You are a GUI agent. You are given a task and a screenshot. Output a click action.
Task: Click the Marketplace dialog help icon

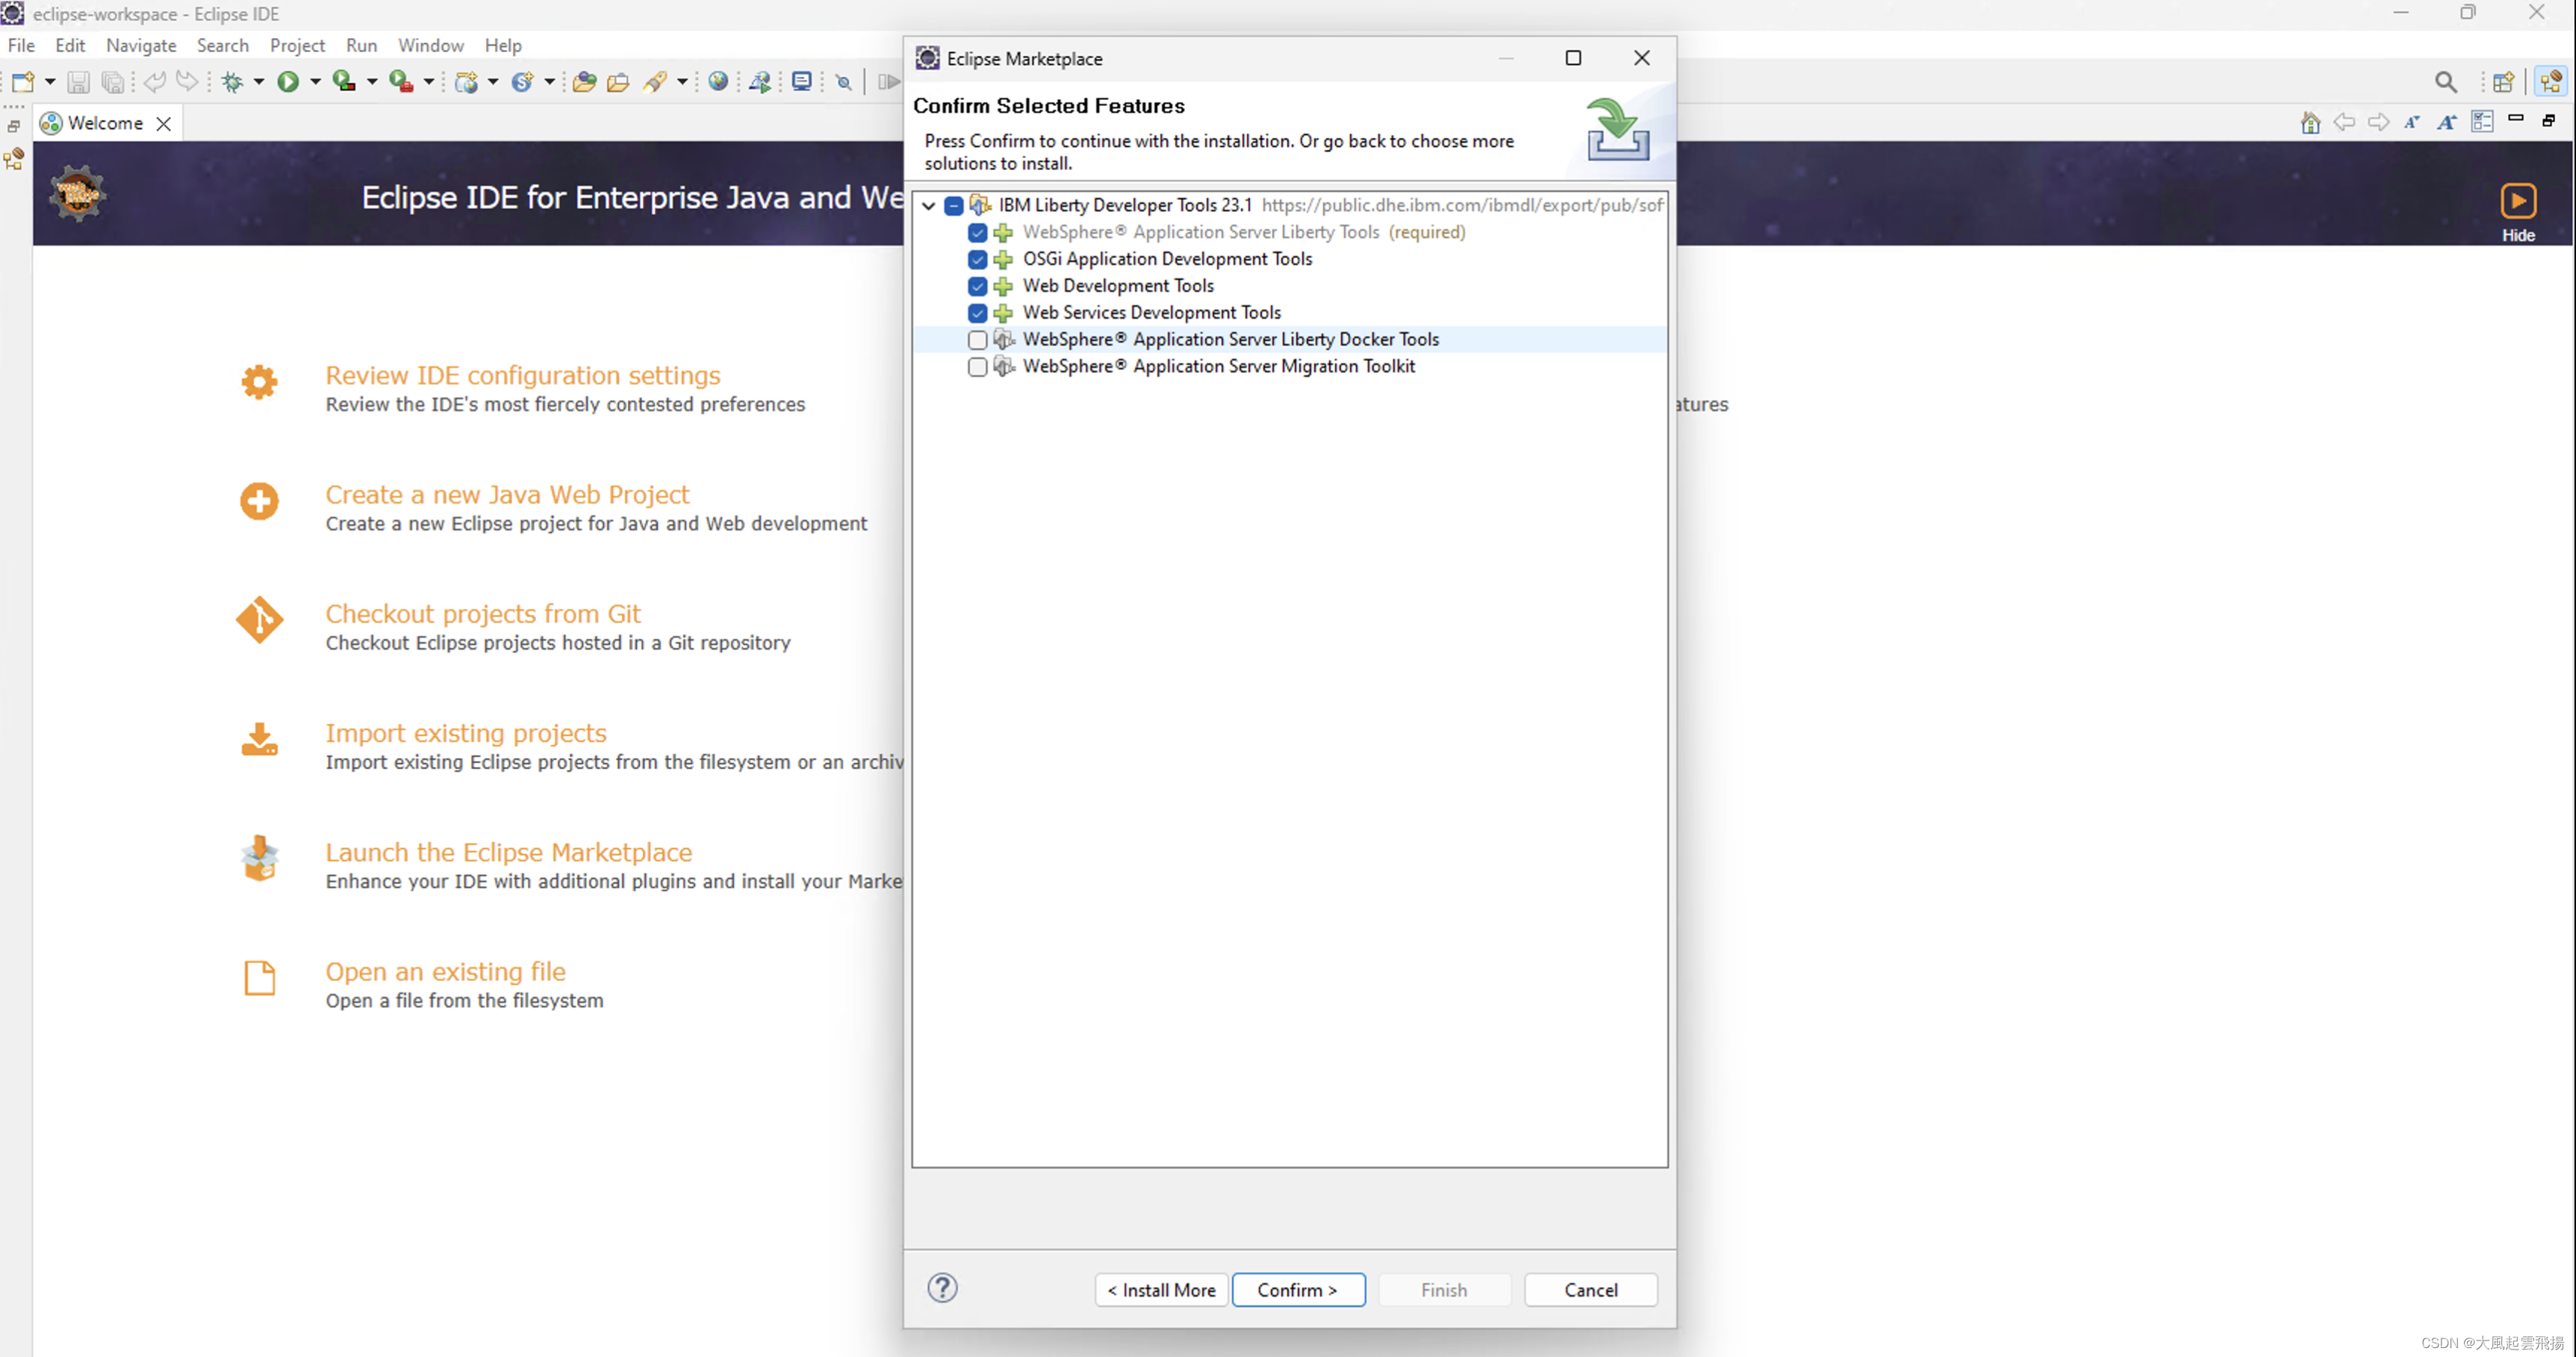pyautogui.click(x=942, y=1288)
